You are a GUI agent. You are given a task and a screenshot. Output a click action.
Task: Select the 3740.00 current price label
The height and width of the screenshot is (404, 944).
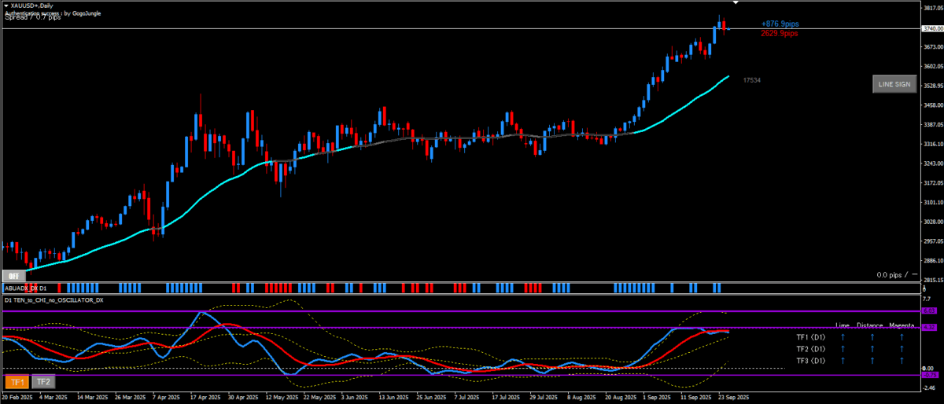click(931, 29)
